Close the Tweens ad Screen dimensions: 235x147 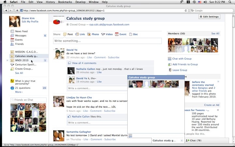click(218, 110)
